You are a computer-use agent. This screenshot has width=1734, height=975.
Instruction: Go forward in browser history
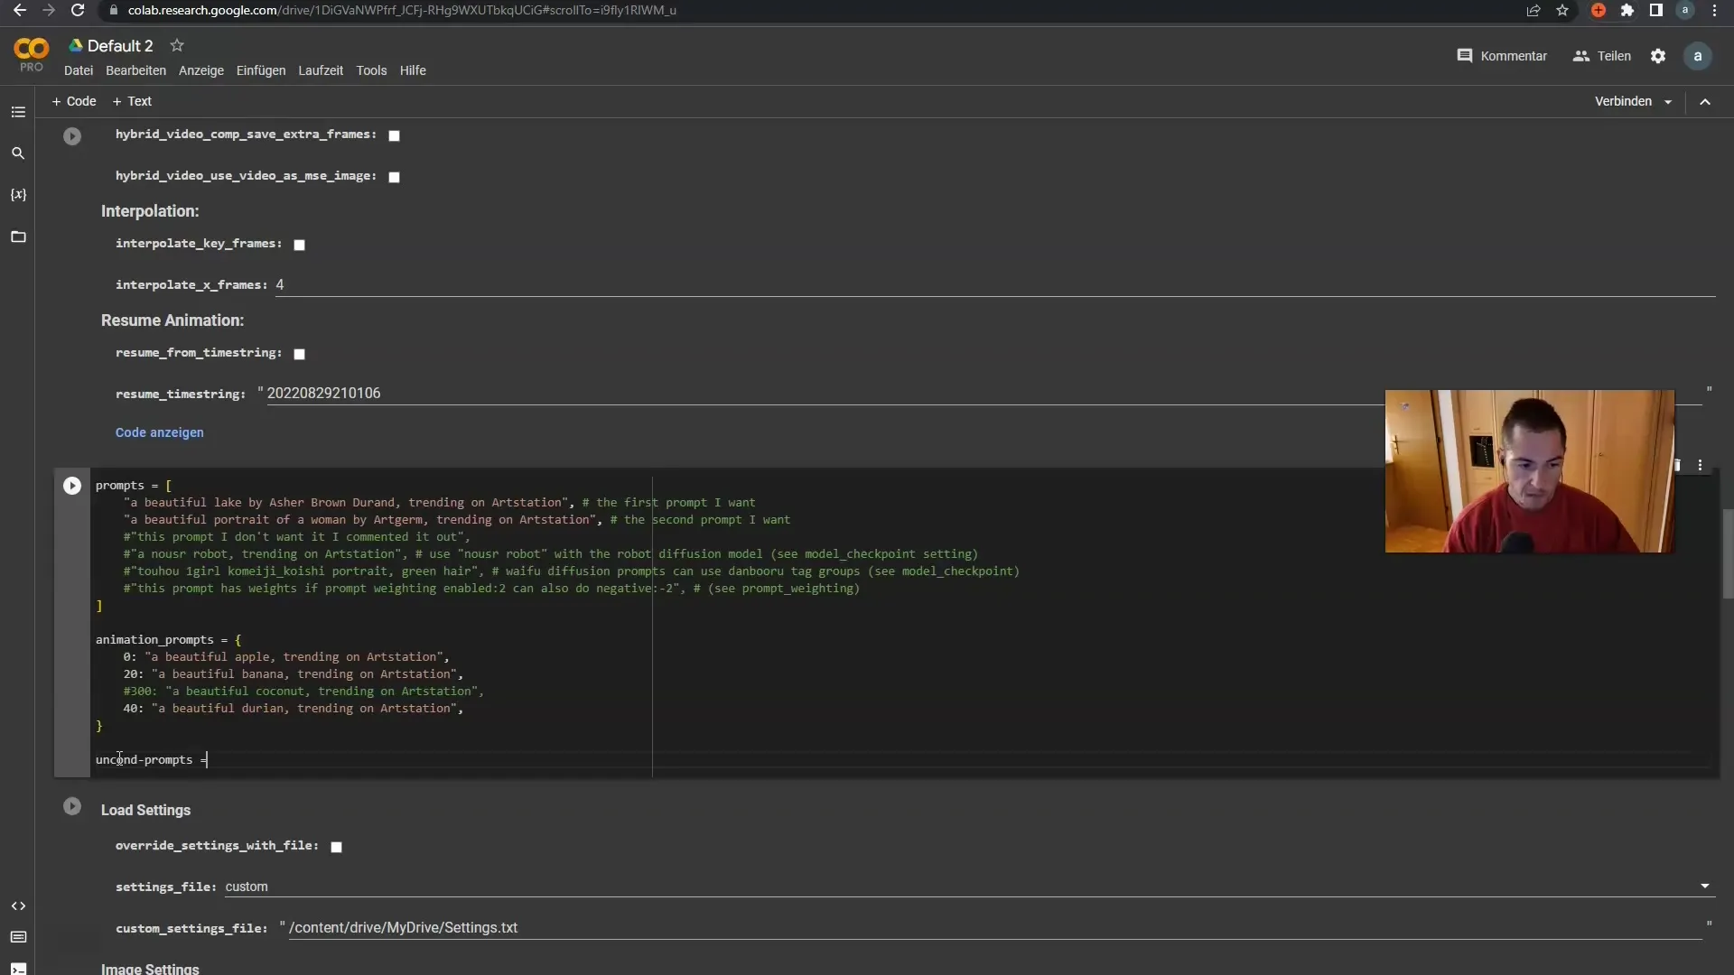pos(49,10)
